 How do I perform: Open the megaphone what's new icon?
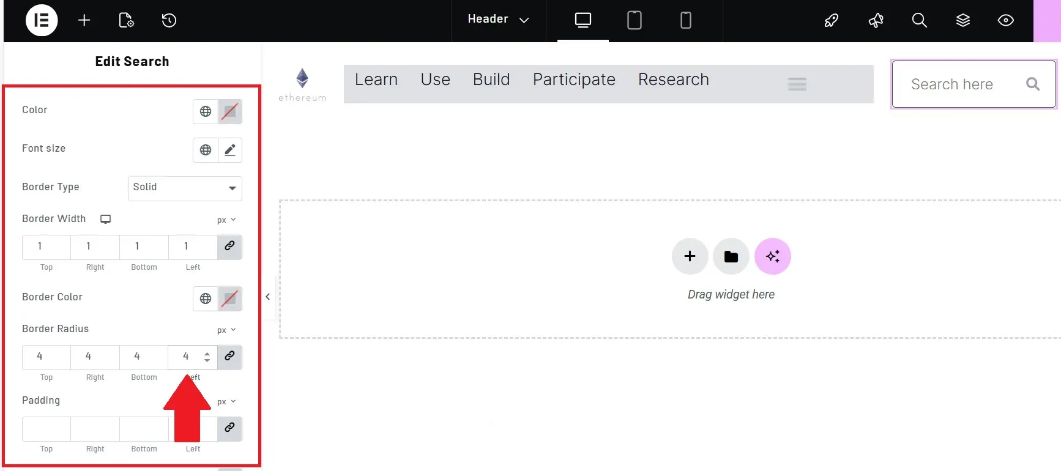click(876, 20)
